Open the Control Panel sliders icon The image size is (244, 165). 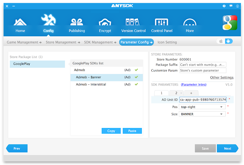[162, 22]
